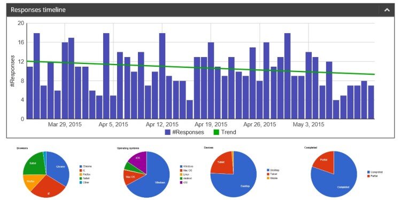This screenshot has height=200, width=401.
Task: Select the Partial slice in Completed pie
Action: click(324, 161)
